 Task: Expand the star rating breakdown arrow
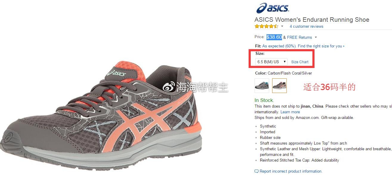click(282, 26)
